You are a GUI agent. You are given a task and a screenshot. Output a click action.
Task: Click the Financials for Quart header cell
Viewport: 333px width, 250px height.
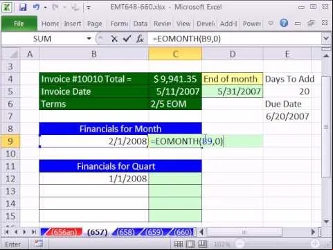tap(120, 166)
